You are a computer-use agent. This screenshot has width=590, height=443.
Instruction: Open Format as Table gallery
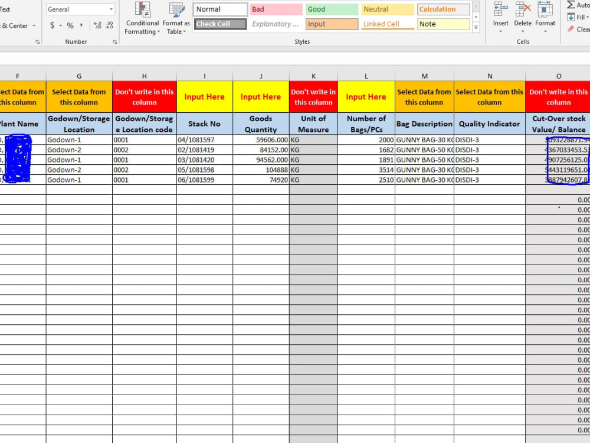[176, 18]
